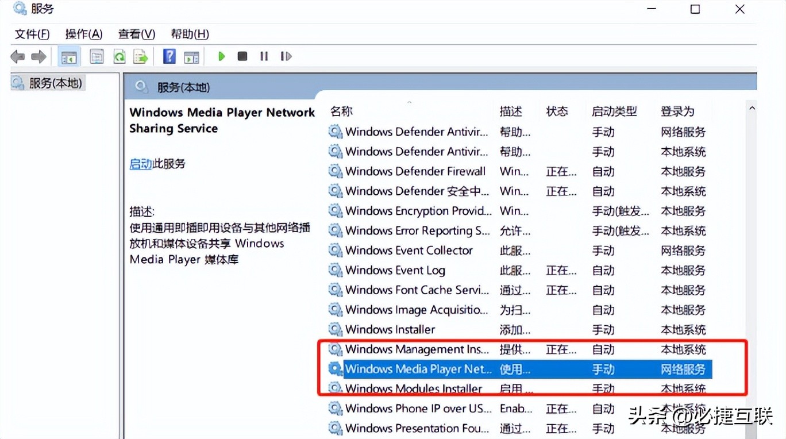Click the forward navigation arrow

point(38,56)
